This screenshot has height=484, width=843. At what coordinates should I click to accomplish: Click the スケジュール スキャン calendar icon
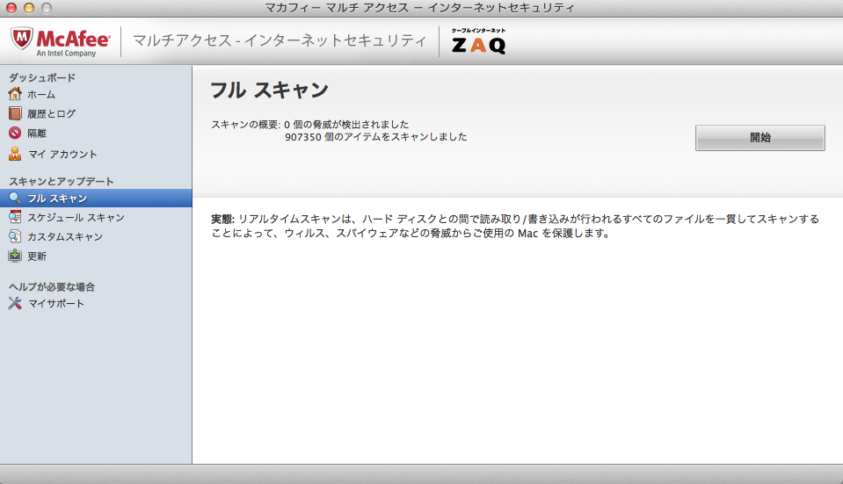15,217
